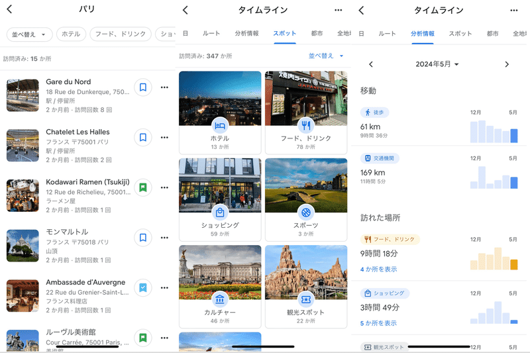Viewport: 530px width, 353px height.
Task: Go back from the スポット timeline screen
Action: [185, 10]
